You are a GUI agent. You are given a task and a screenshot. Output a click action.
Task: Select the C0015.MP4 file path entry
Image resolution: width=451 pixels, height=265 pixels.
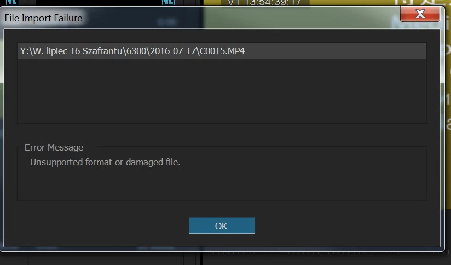coord(222,51)
